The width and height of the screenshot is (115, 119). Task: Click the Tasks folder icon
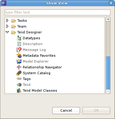tap(14, 21)
